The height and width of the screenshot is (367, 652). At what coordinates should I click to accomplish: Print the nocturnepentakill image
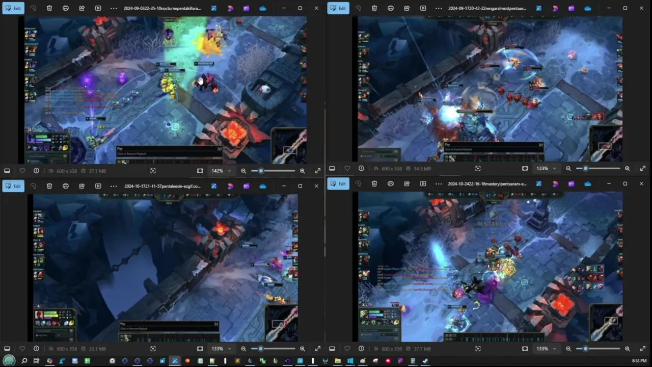pyautogui.click(x=65, y=8)
